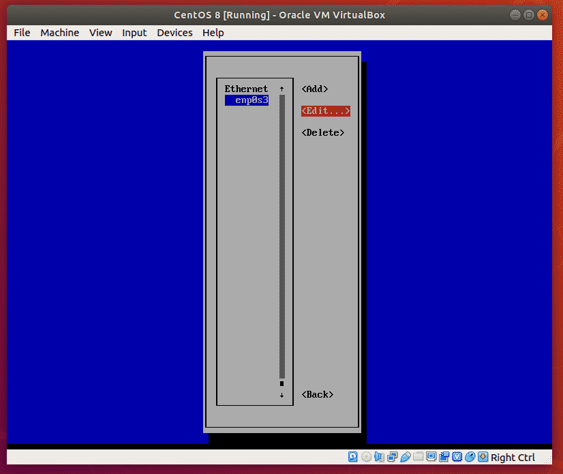Close the CentOS 8 VM window

click(x=543, y=15)
